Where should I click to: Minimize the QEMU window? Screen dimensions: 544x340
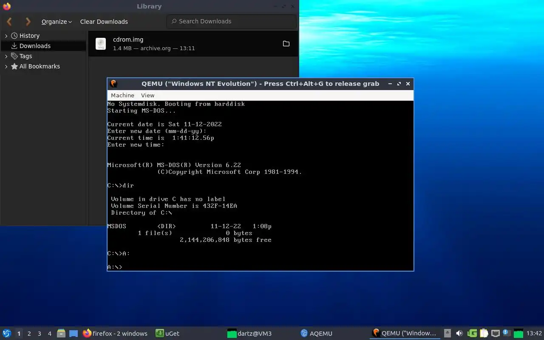click(x=390, y=84)
